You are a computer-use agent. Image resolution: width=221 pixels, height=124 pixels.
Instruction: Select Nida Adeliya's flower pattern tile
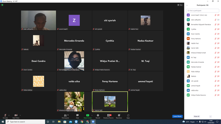pyautogui.click(x=38, y=81)
